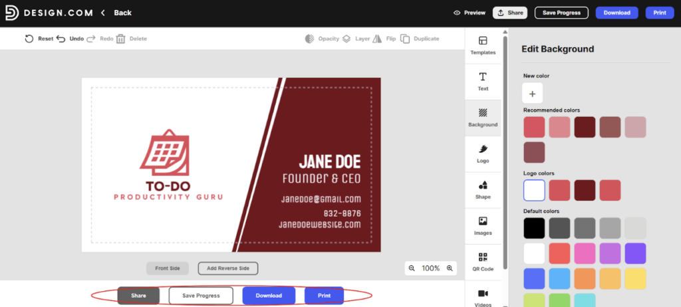This screenshot has width=681, height=307.
Task: Select the Text tool in sidebar
Action: [x=483, y=81]
